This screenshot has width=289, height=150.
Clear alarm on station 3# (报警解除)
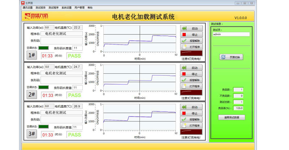(191, 119)
